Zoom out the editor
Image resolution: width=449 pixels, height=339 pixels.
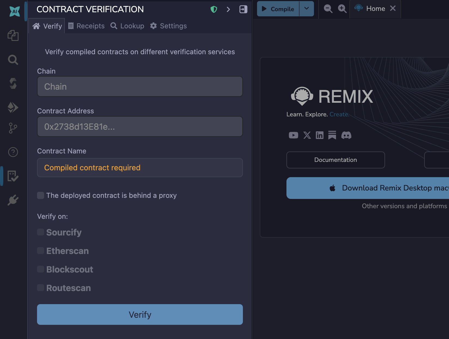328,9
